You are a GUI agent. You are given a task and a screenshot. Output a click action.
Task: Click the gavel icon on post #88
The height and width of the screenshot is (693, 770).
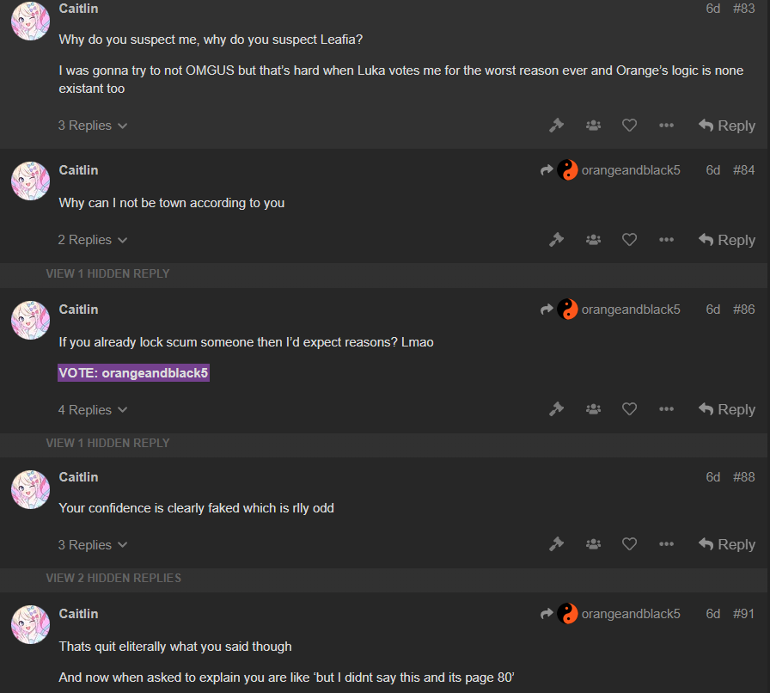click(x=556, y=544)
